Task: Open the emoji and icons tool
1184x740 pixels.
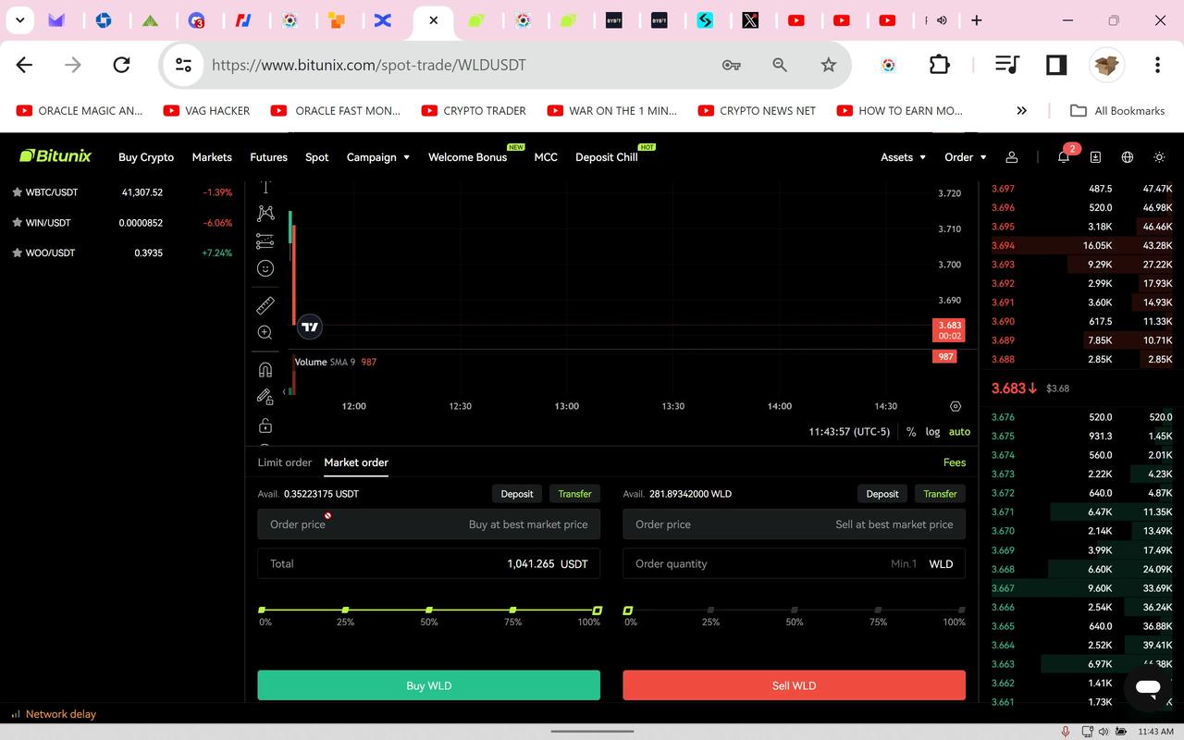Action: [x=265, y=268]
